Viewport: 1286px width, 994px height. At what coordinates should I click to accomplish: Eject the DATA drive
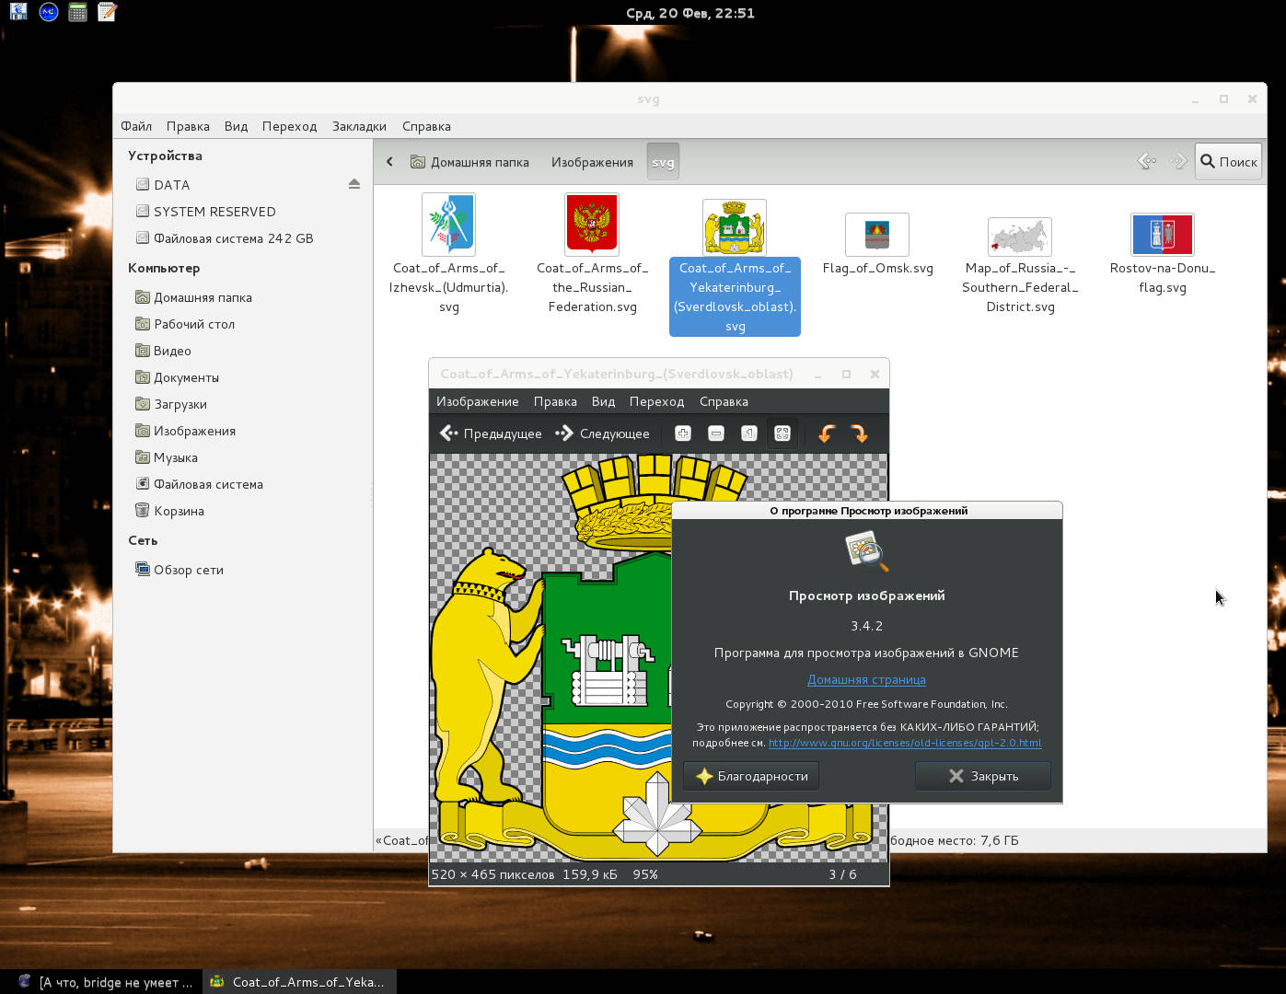(354, 184)
